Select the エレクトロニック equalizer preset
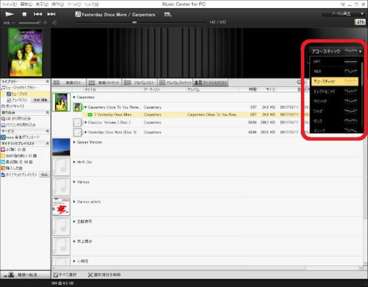 coord(335,91)
